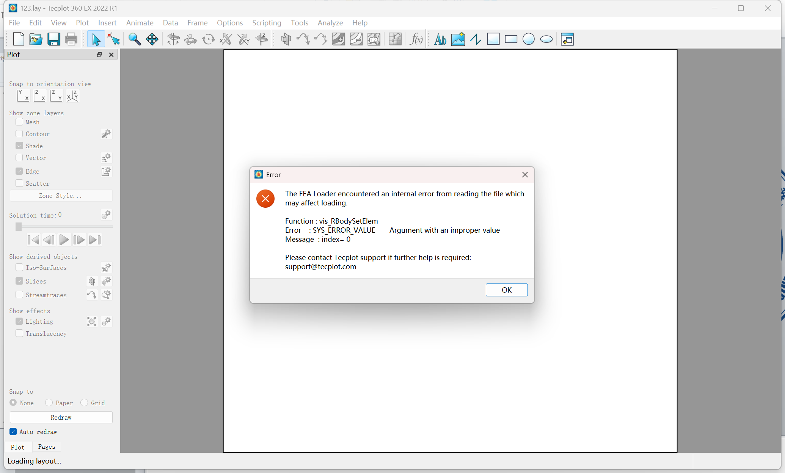785x473 pixels.
Task: Open the Help menu
Action: tap(360, 23)
